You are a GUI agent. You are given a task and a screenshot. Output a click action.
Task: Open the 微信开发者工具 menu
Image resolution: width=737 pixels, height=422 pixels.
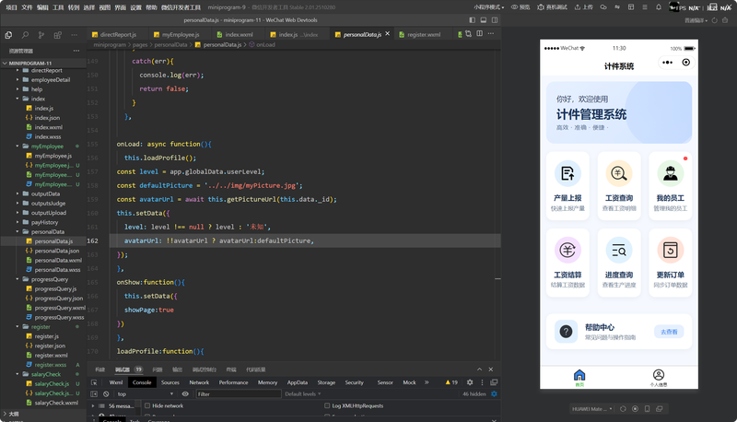click(181, 7)
